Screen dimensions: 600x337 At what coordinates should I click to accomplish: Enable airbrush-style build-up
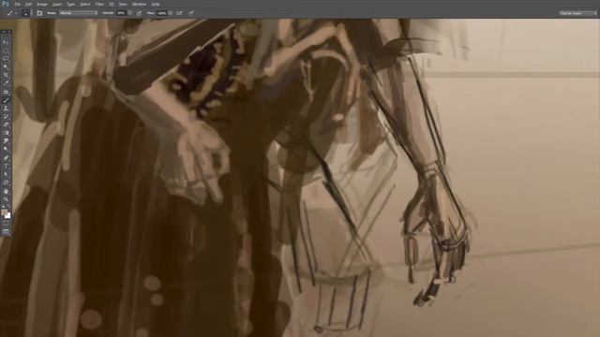[x=179, y=13]
